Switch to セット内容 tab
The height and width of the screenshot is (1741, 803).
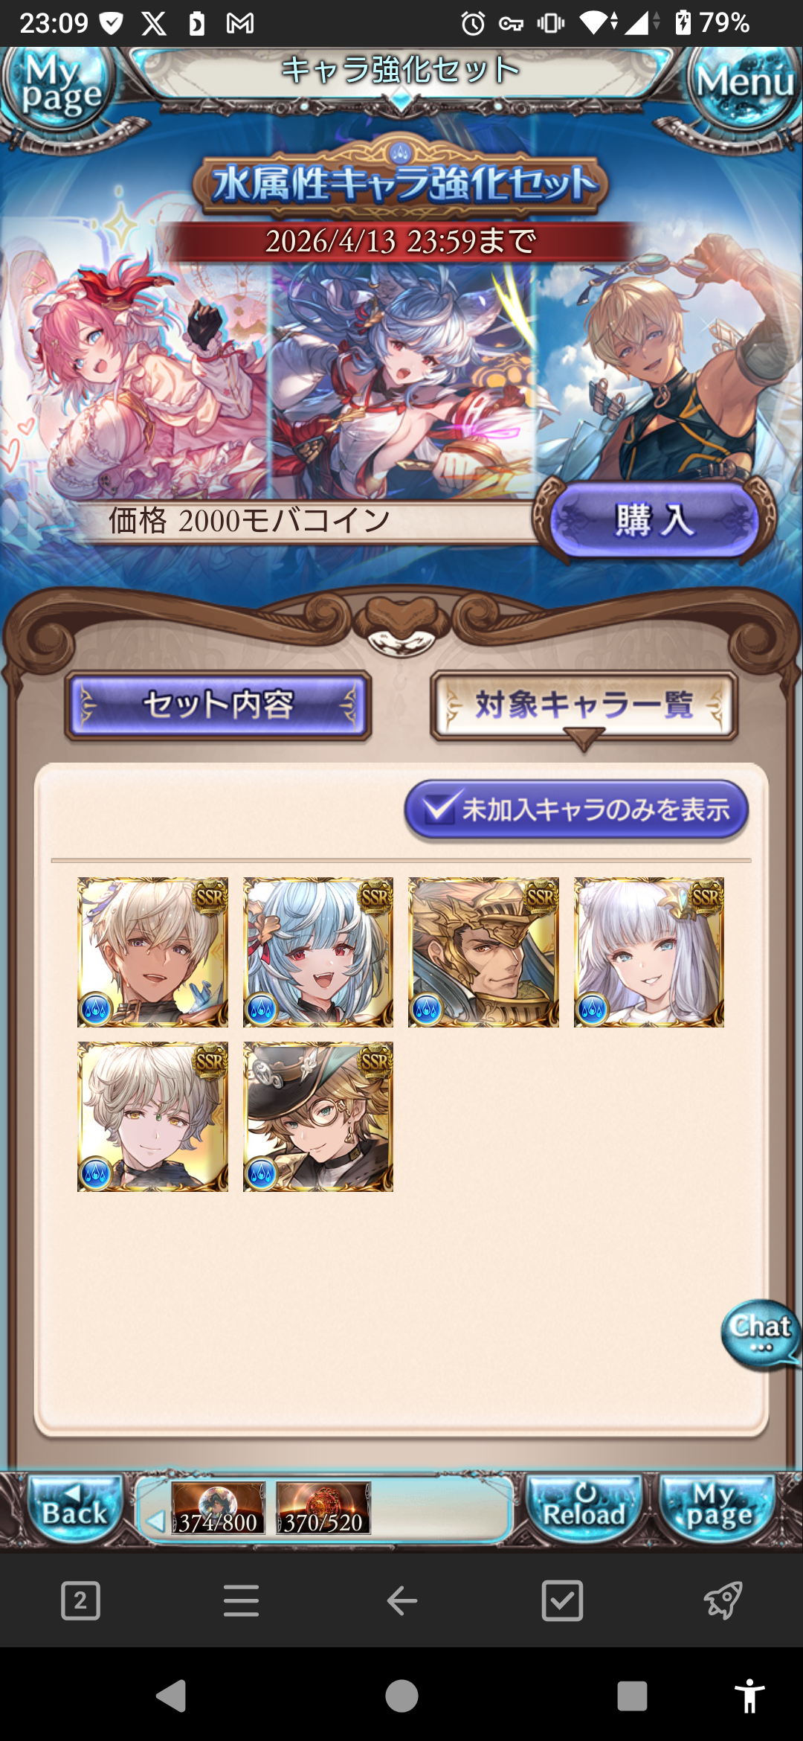click(218, 705)
